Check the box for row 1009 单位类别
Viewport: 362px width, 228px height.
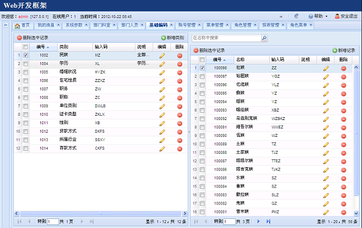pos(25,106)
